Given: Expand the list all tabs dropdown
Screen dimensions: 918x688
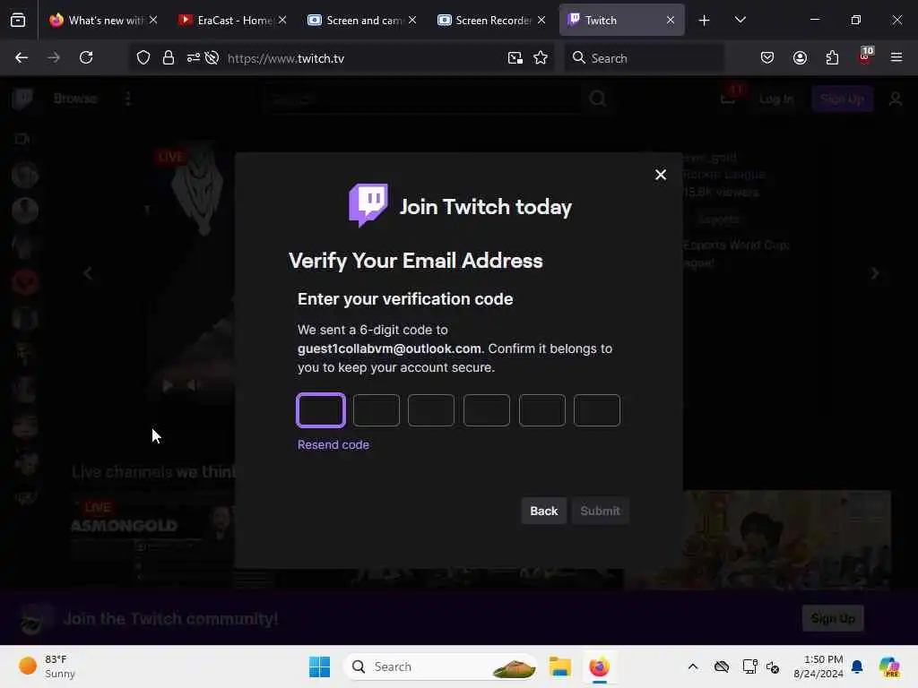Looking at the screenshot, I should click(740, 20).
